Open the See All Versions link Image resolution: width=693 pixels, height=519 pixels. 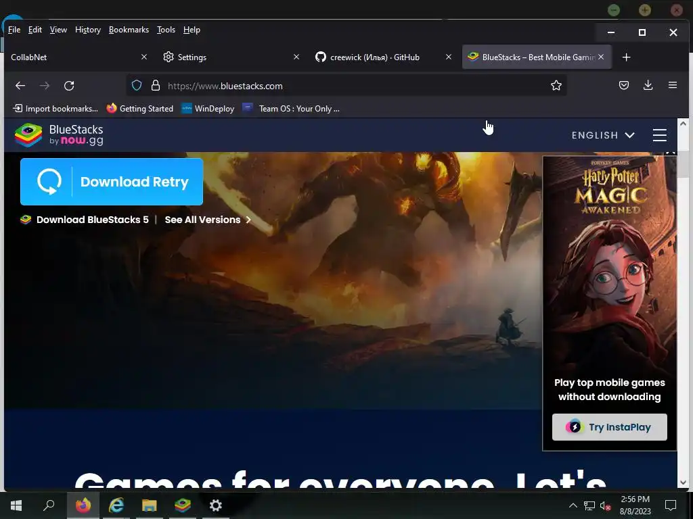(x=208, y=220)
